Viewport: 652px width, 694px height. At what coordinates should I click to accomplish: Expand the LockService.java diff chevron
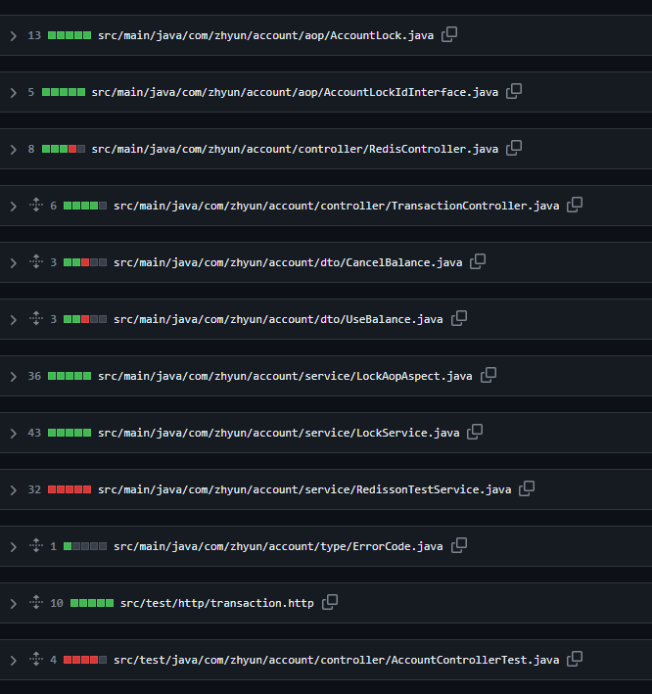(14, 434)
